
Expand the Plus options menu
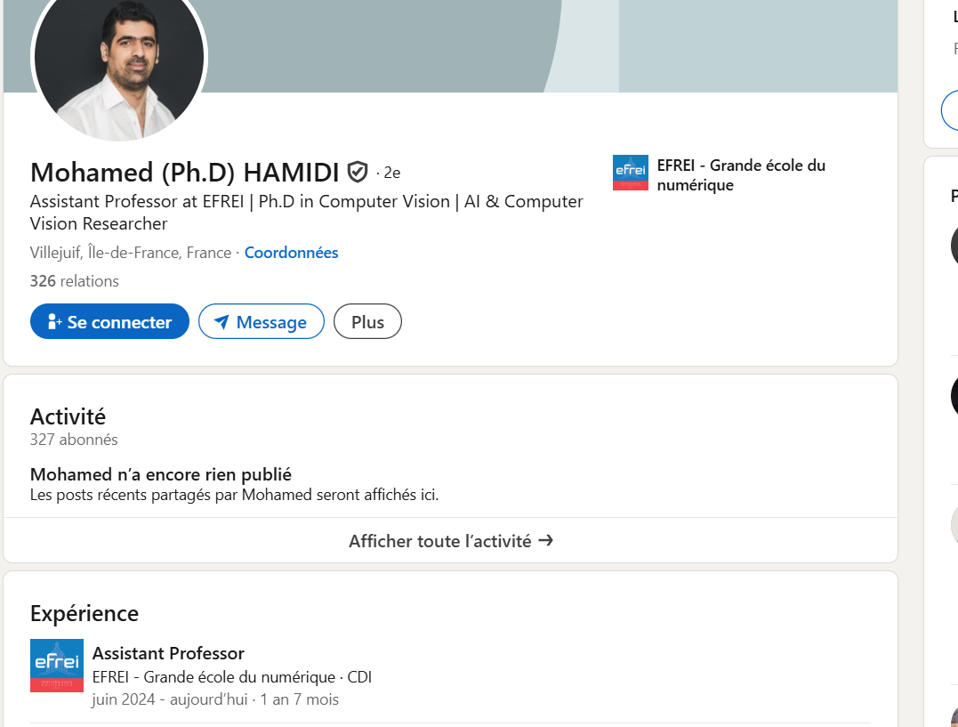(367, 322)
